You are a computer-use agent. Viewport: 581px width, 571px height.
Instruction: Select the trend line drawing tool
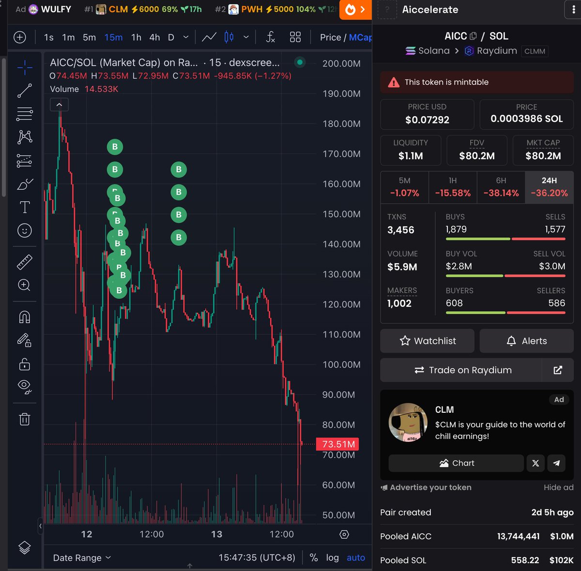25,90
